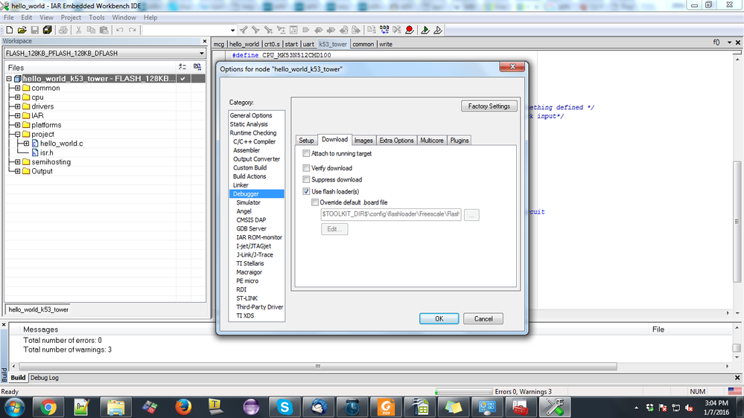Expand the platforms folder node
Screen dimensions: 744x418
coord(18,125)
